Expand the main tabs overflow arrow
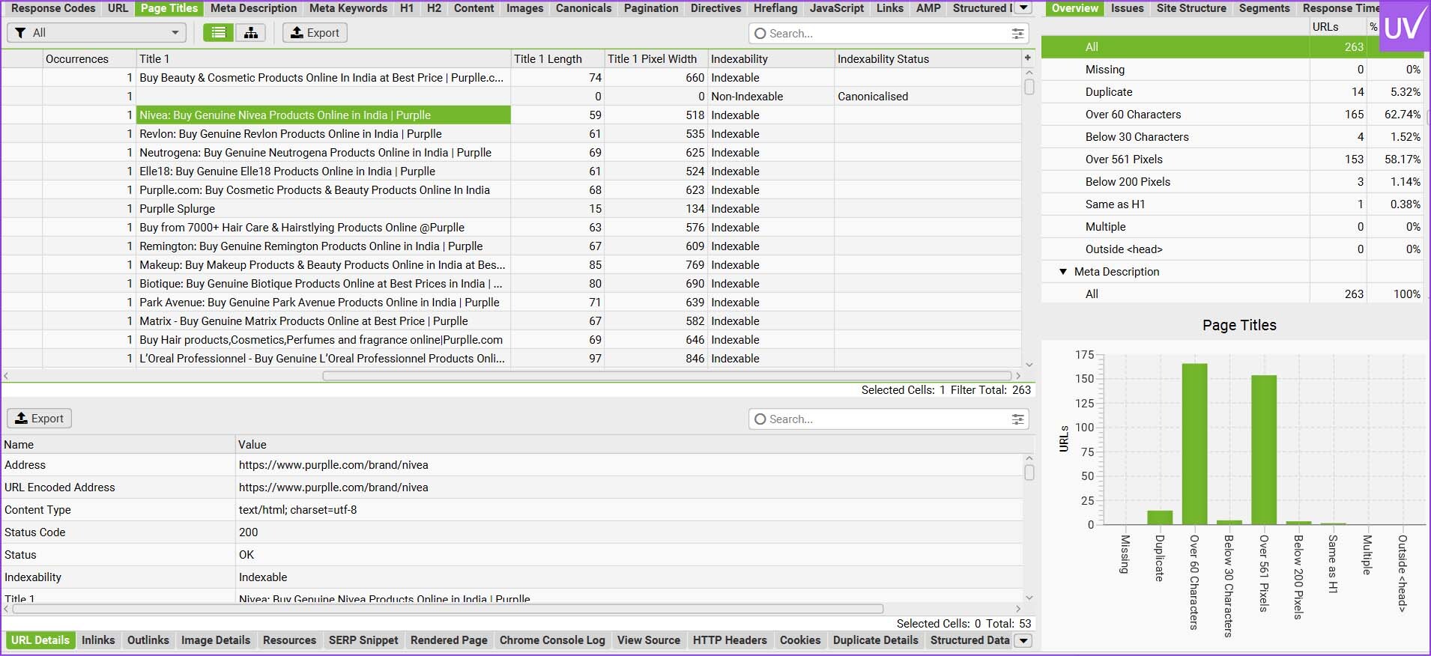 1023,8
